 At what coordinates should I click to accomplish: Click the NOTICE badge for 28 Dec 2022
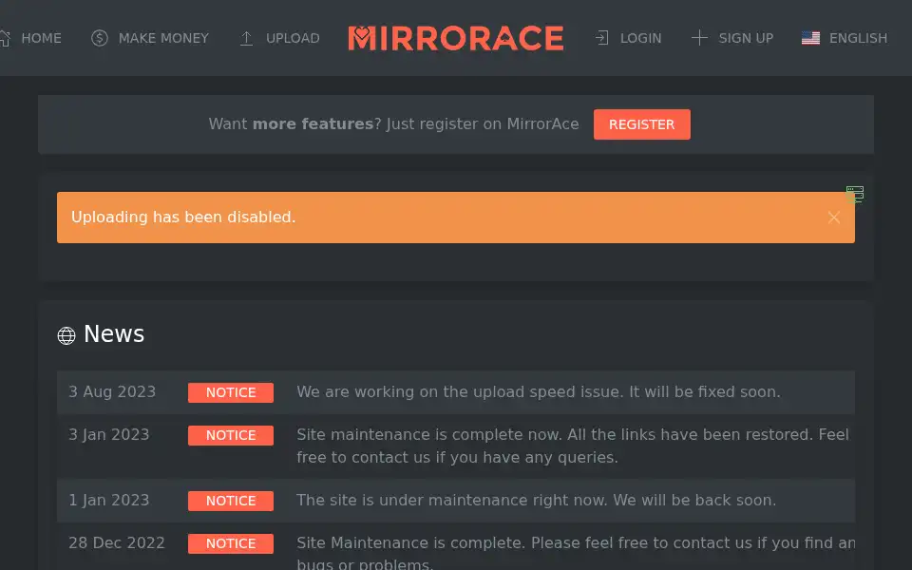coord(230,543)
